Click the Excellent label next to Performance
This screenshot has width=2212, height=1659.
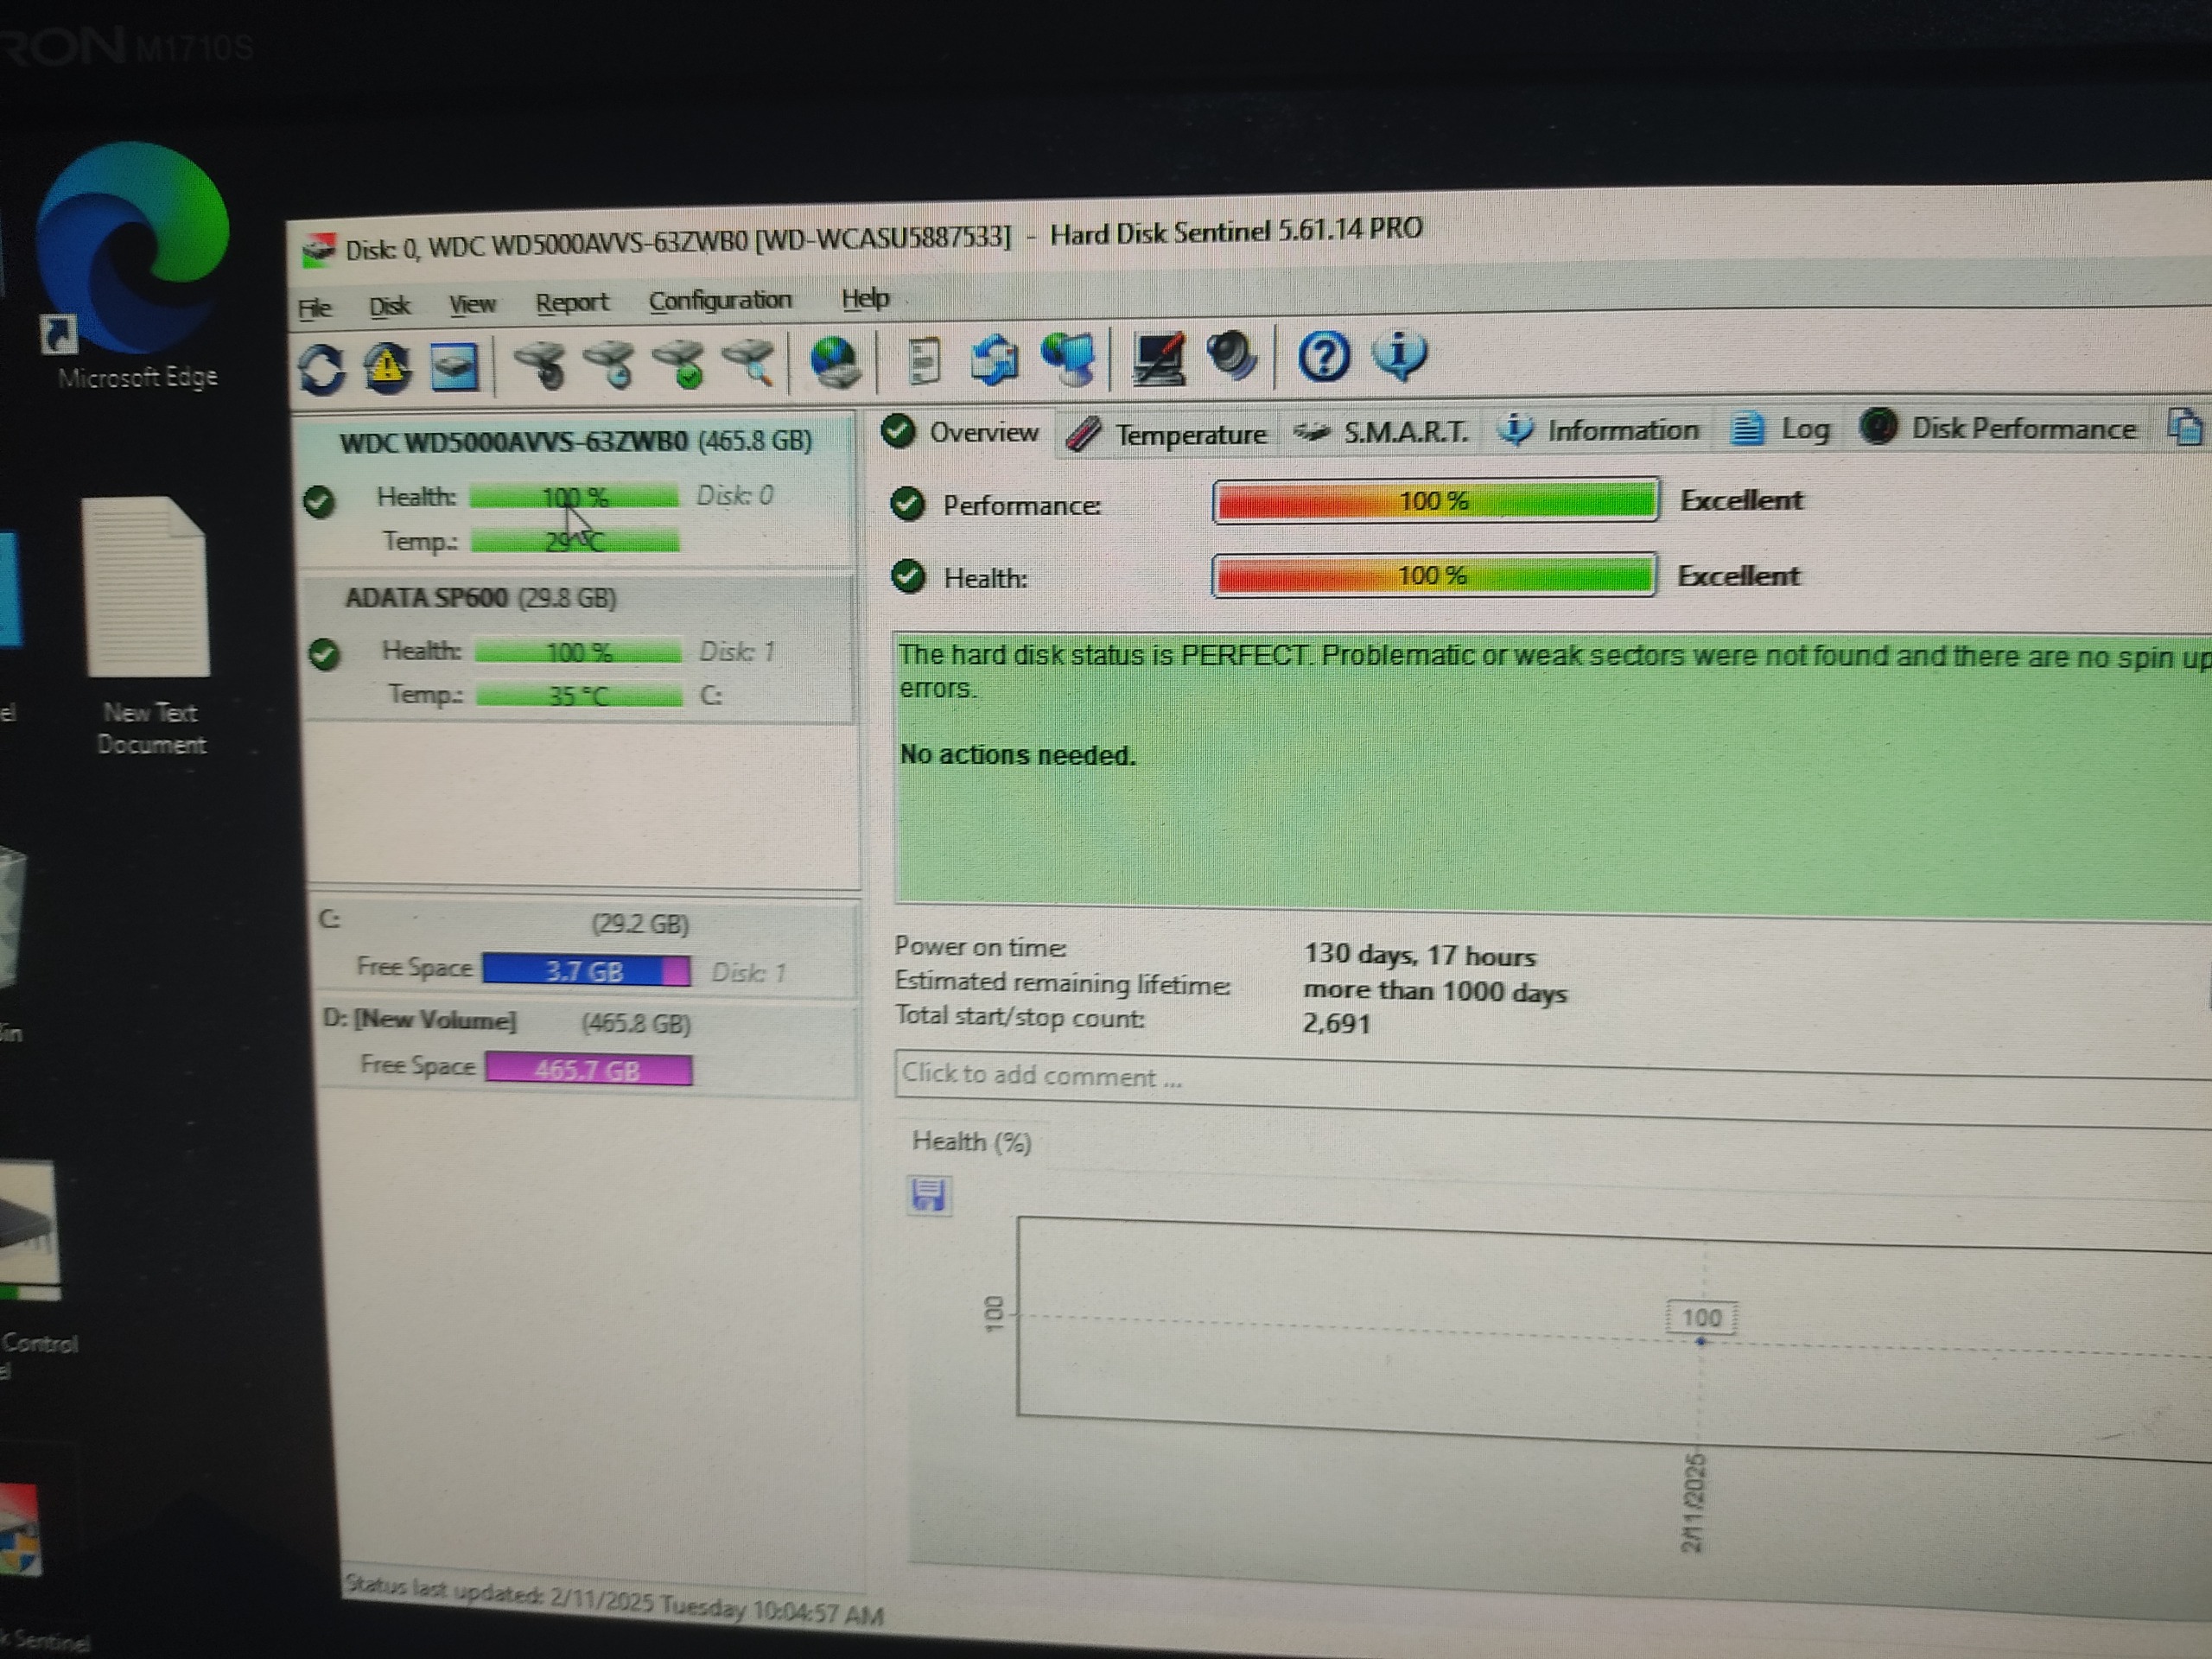tap(1741, 500)
